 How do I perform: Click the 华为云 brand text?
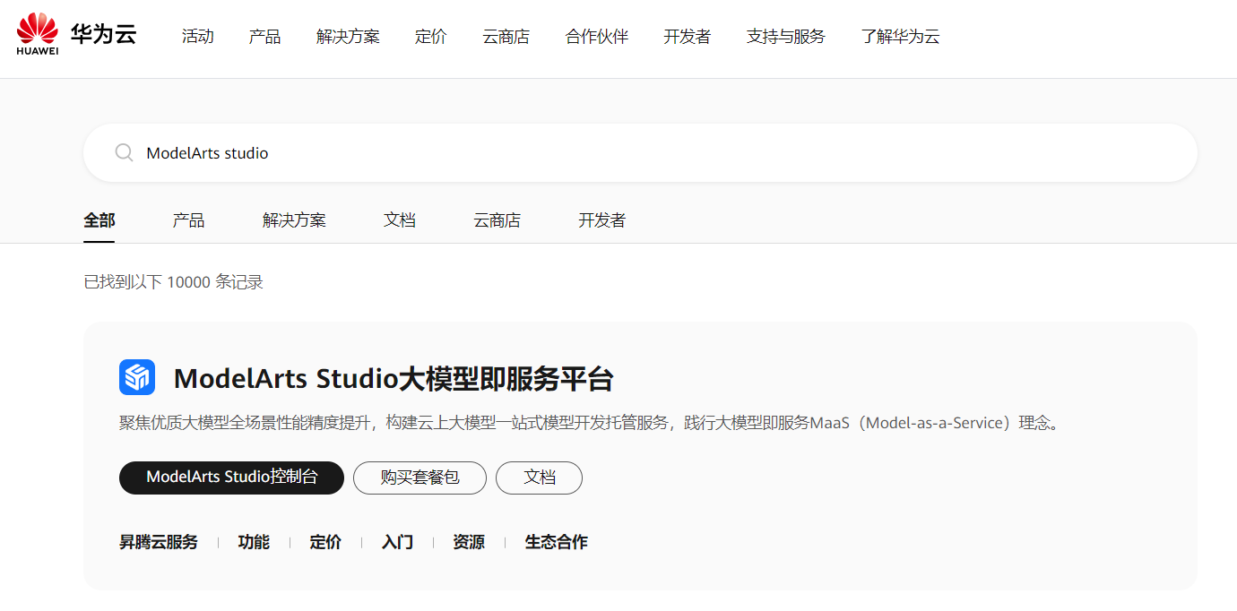pyautogui.click(x=104, y=35)
